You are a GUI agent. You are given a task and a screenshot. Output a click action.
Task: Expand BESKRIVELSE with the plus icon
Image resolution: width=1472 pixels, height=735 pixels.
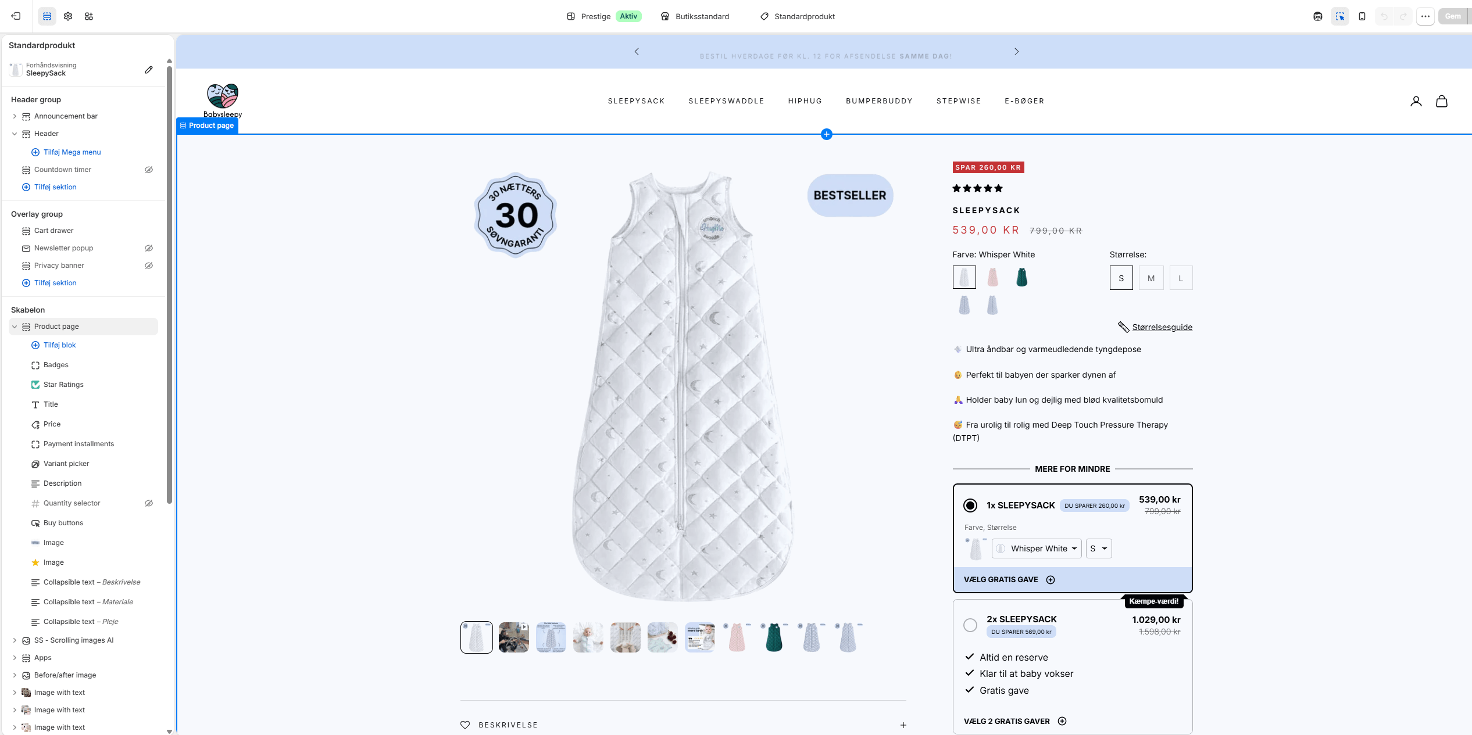point(903,725)
